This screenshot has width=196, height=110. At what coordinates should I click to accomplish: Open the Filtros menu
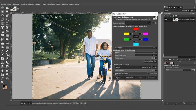coord(58,4)
